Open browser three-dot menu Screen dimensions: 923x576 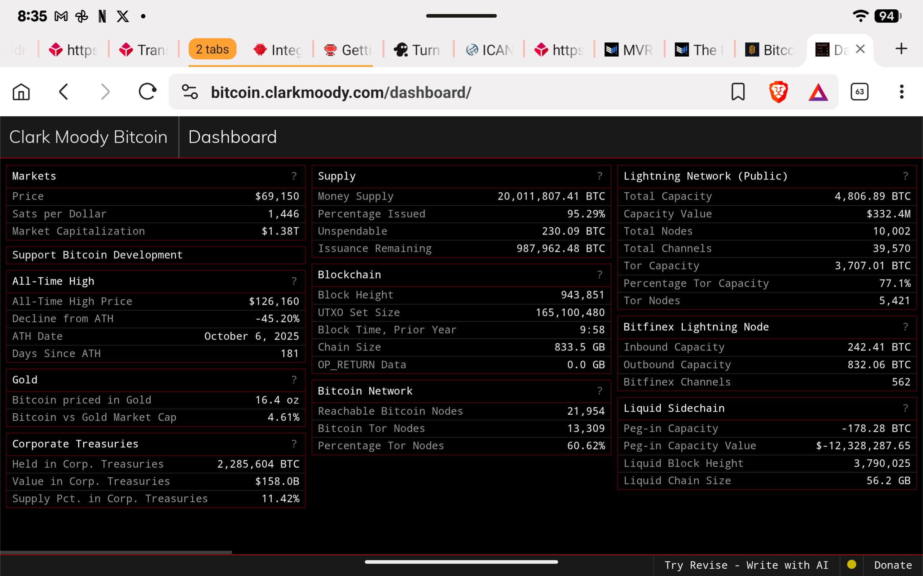902,92
